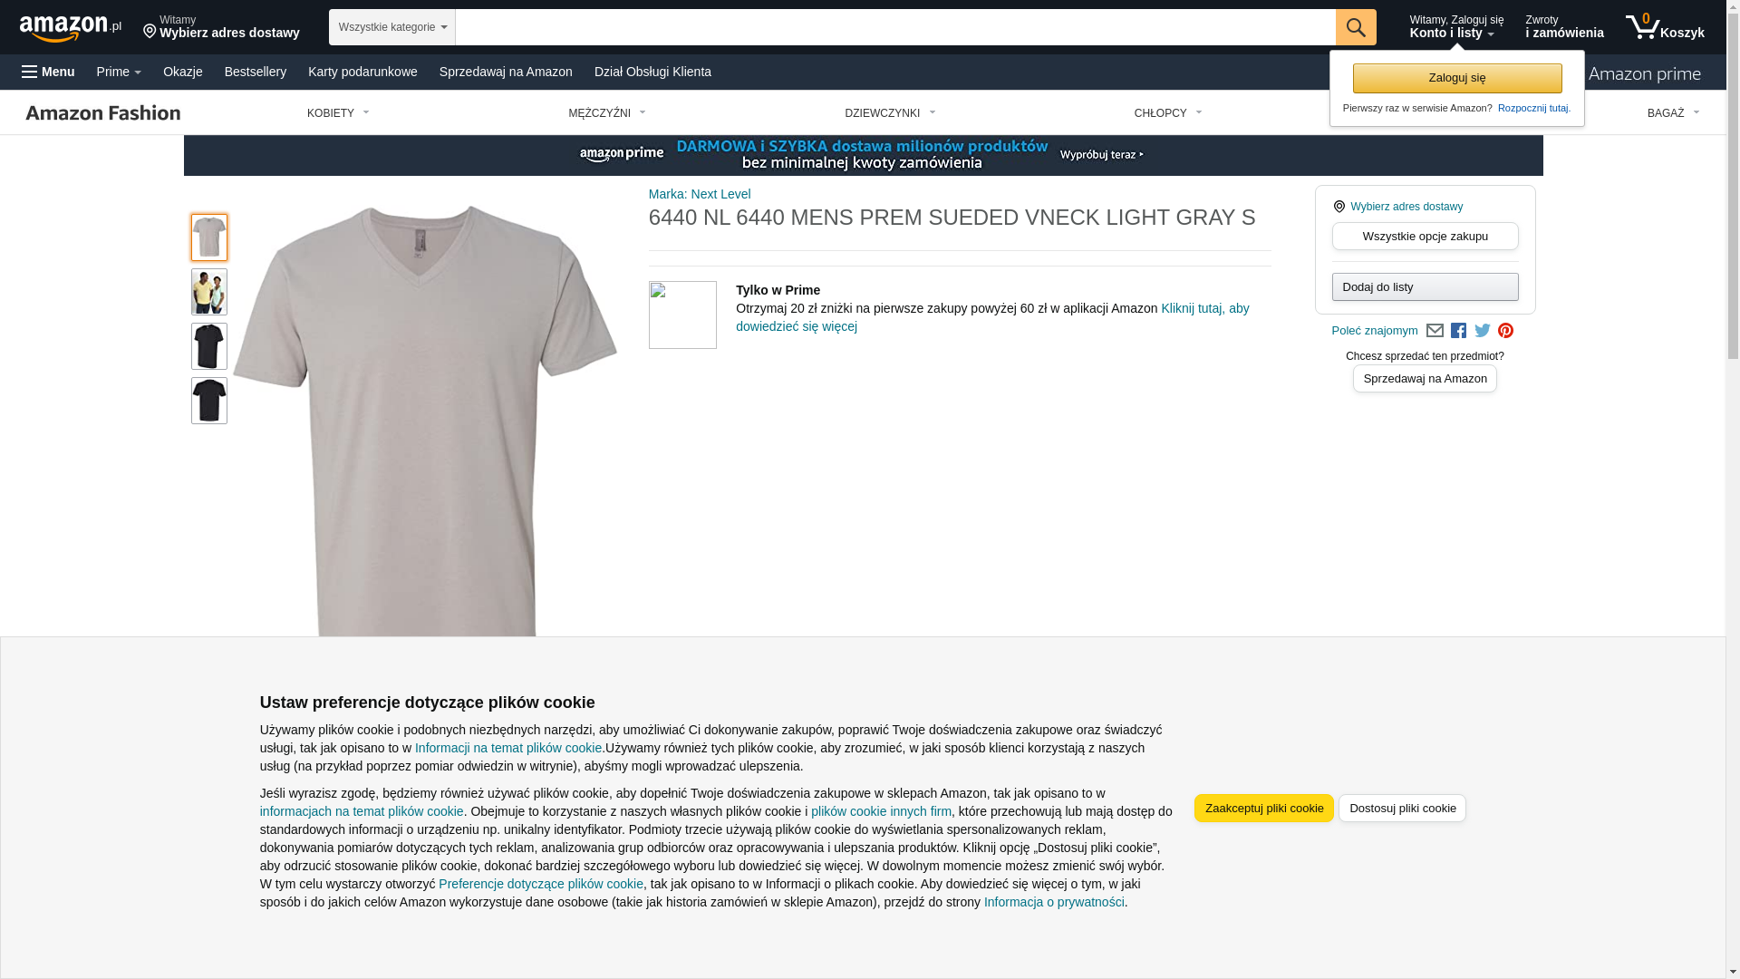Share product on Facebook icon
This screenshot has width=1740, height=979.
[1458, 331]
